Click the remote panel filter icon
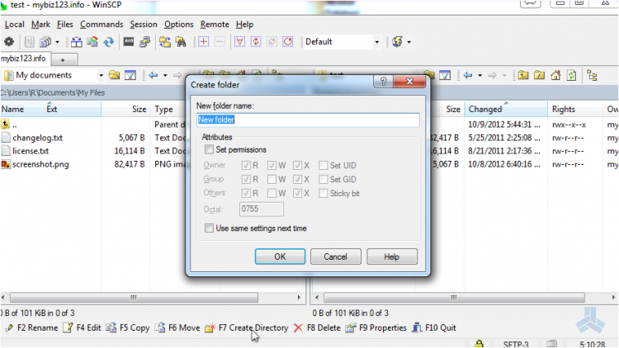 [x=445, y=75]
